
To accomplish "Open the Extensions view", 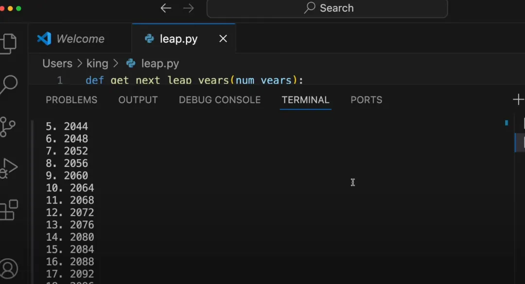I will tap(9, 210).
